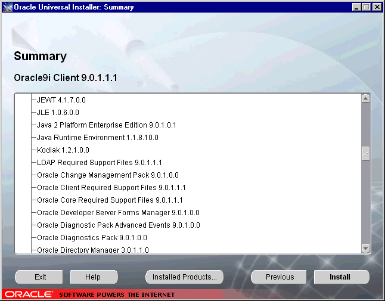Viewport: 385px width, 301px height.
Task: Select Oracle Change Management Pack row
Action: click(x=107, y=175)
